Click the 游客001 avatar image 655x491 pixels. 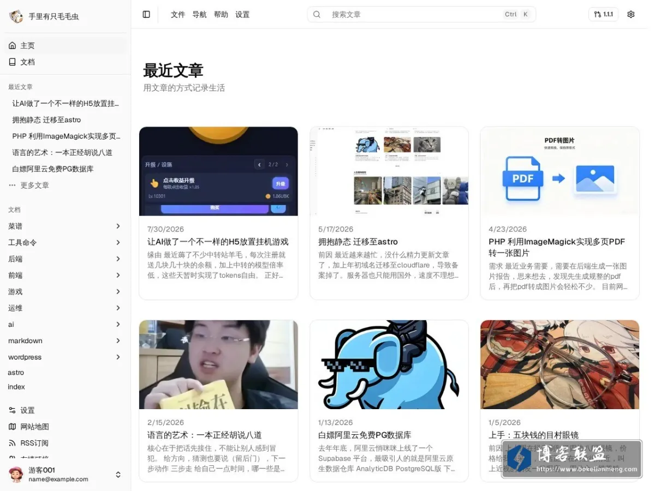point(16,475)
